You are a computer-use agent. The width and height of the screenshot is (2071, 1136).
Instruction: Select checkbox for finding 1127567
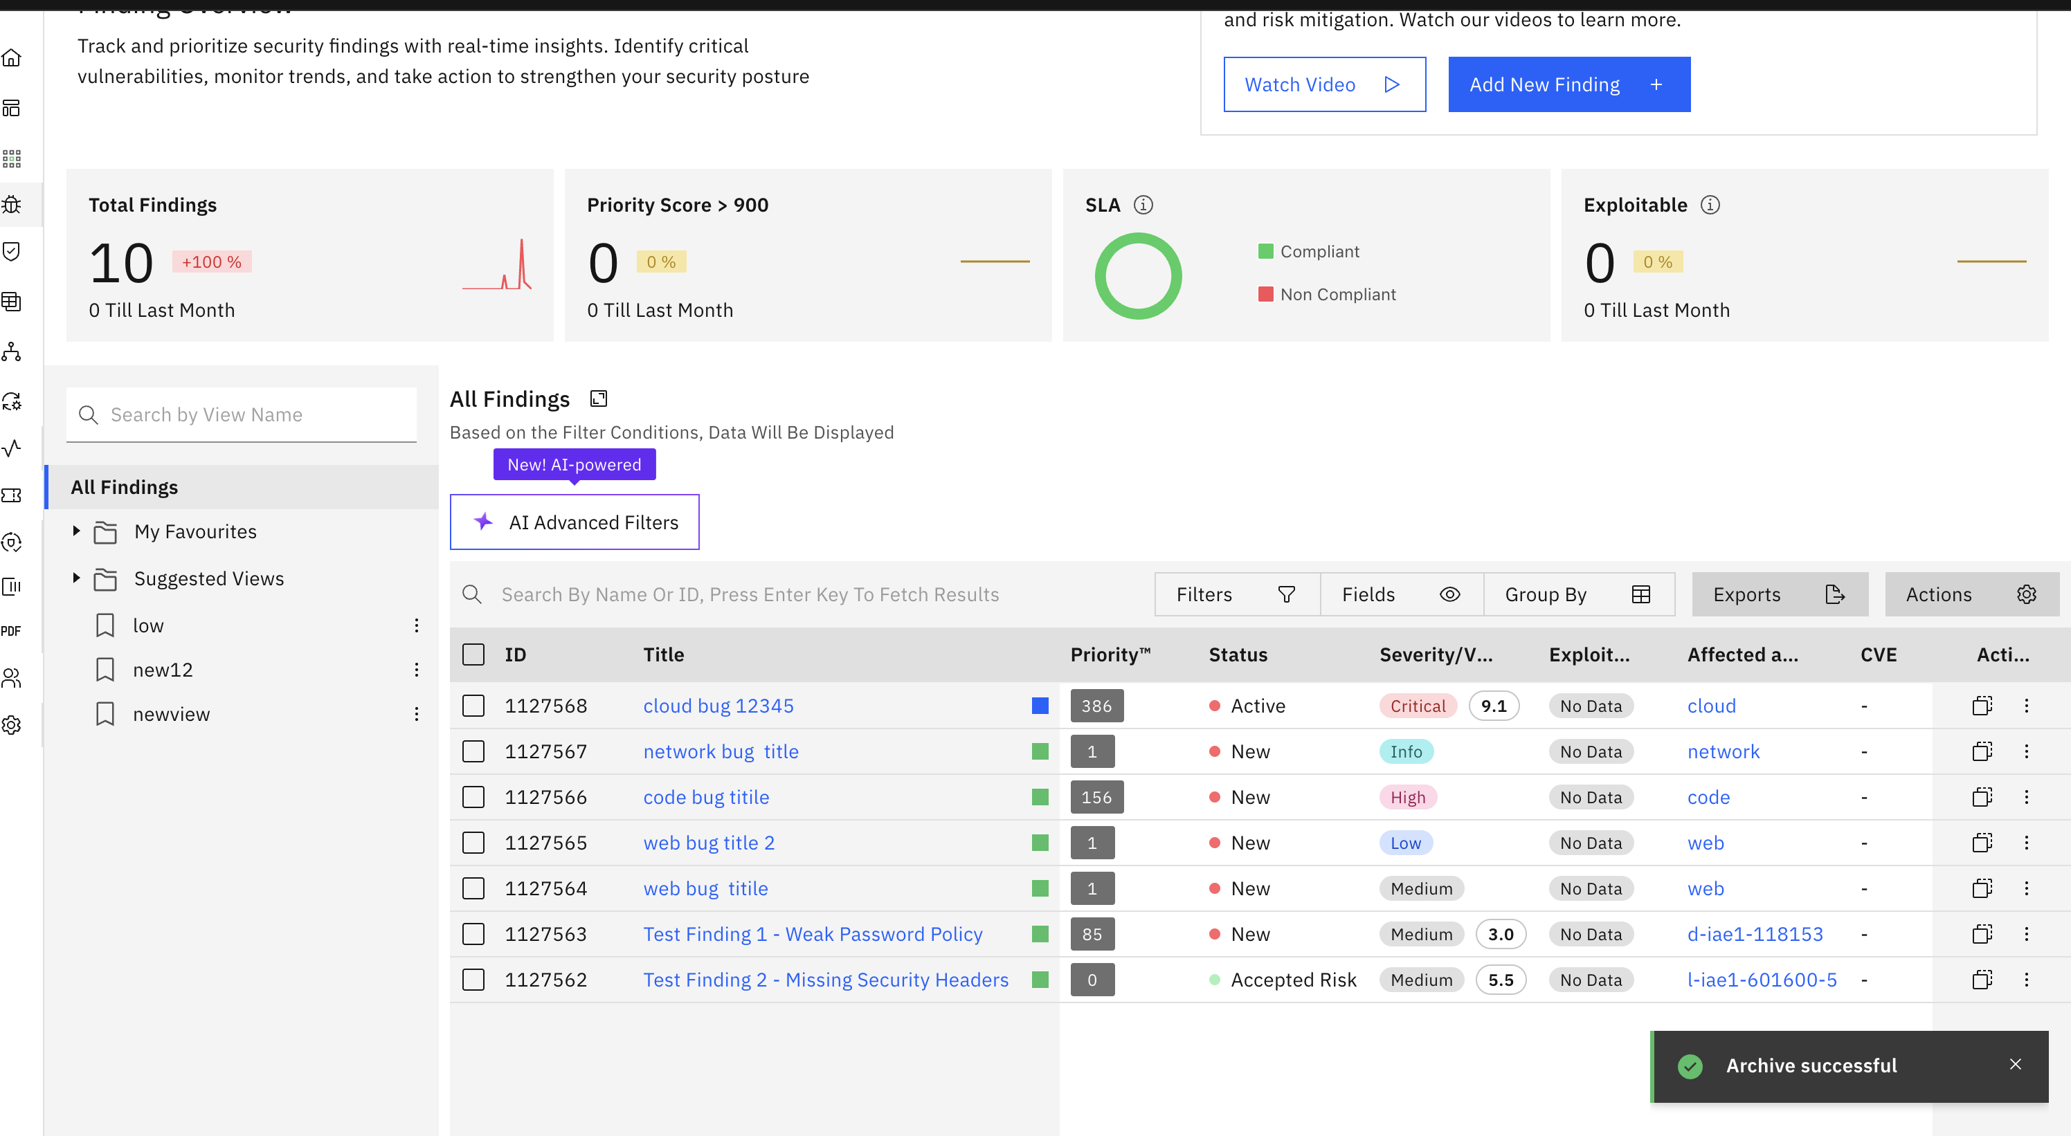click(x=473, y=752)
